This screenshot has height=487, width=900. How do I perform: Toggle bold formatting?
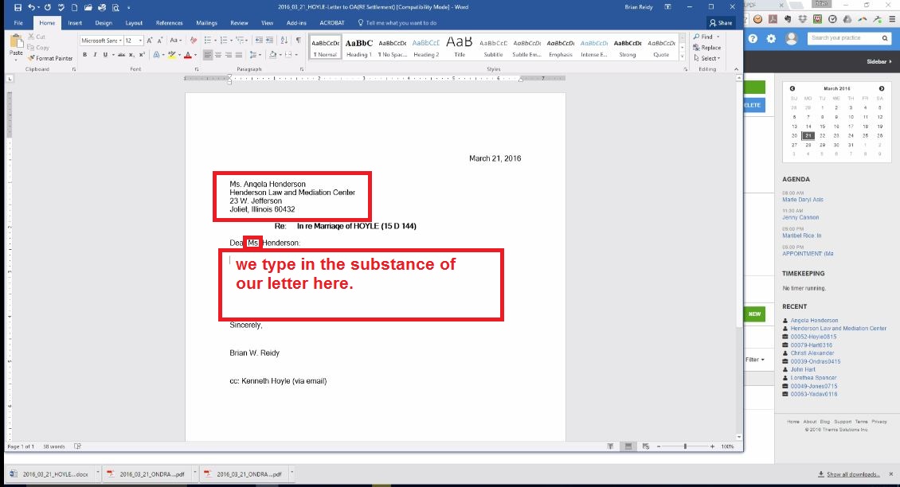click(85, 54)
